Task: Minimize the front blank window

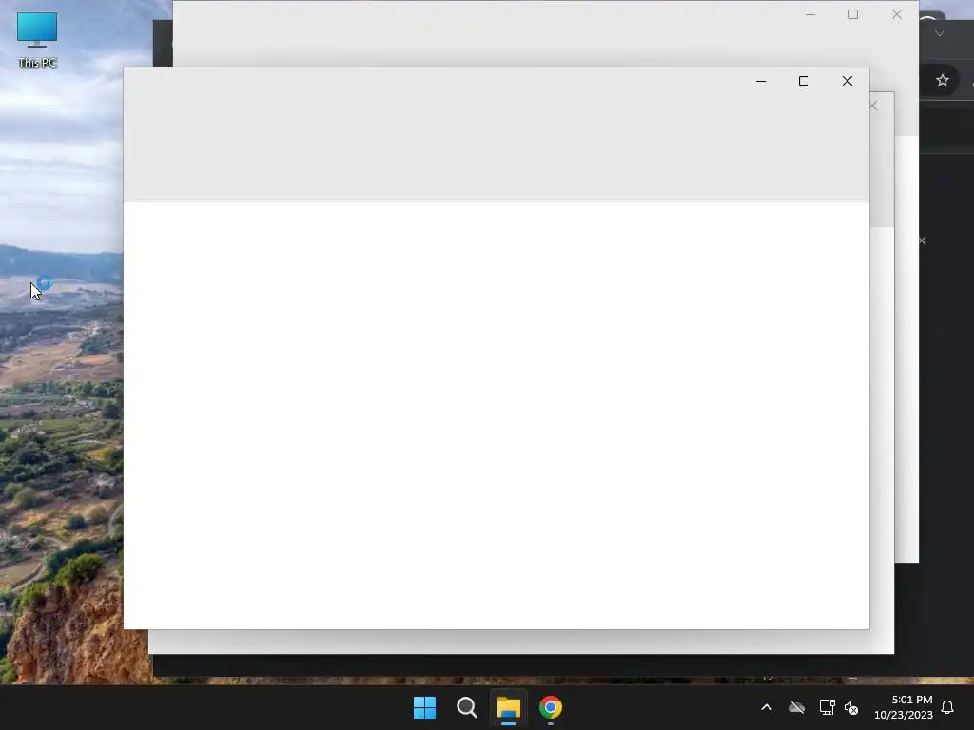Action: pyautogui.click(x=761, y=81)
